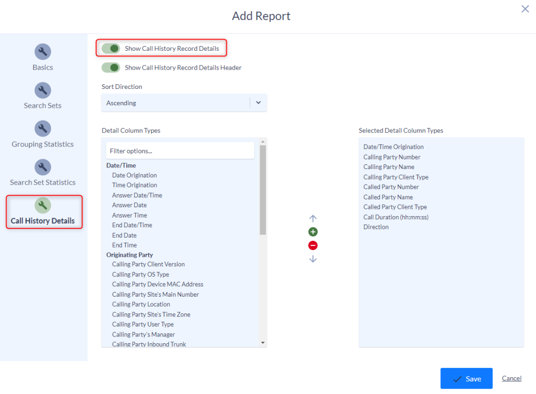Move selected column up with arrow
The height and width of the screenshot is (394, 536).
(313, 218)
